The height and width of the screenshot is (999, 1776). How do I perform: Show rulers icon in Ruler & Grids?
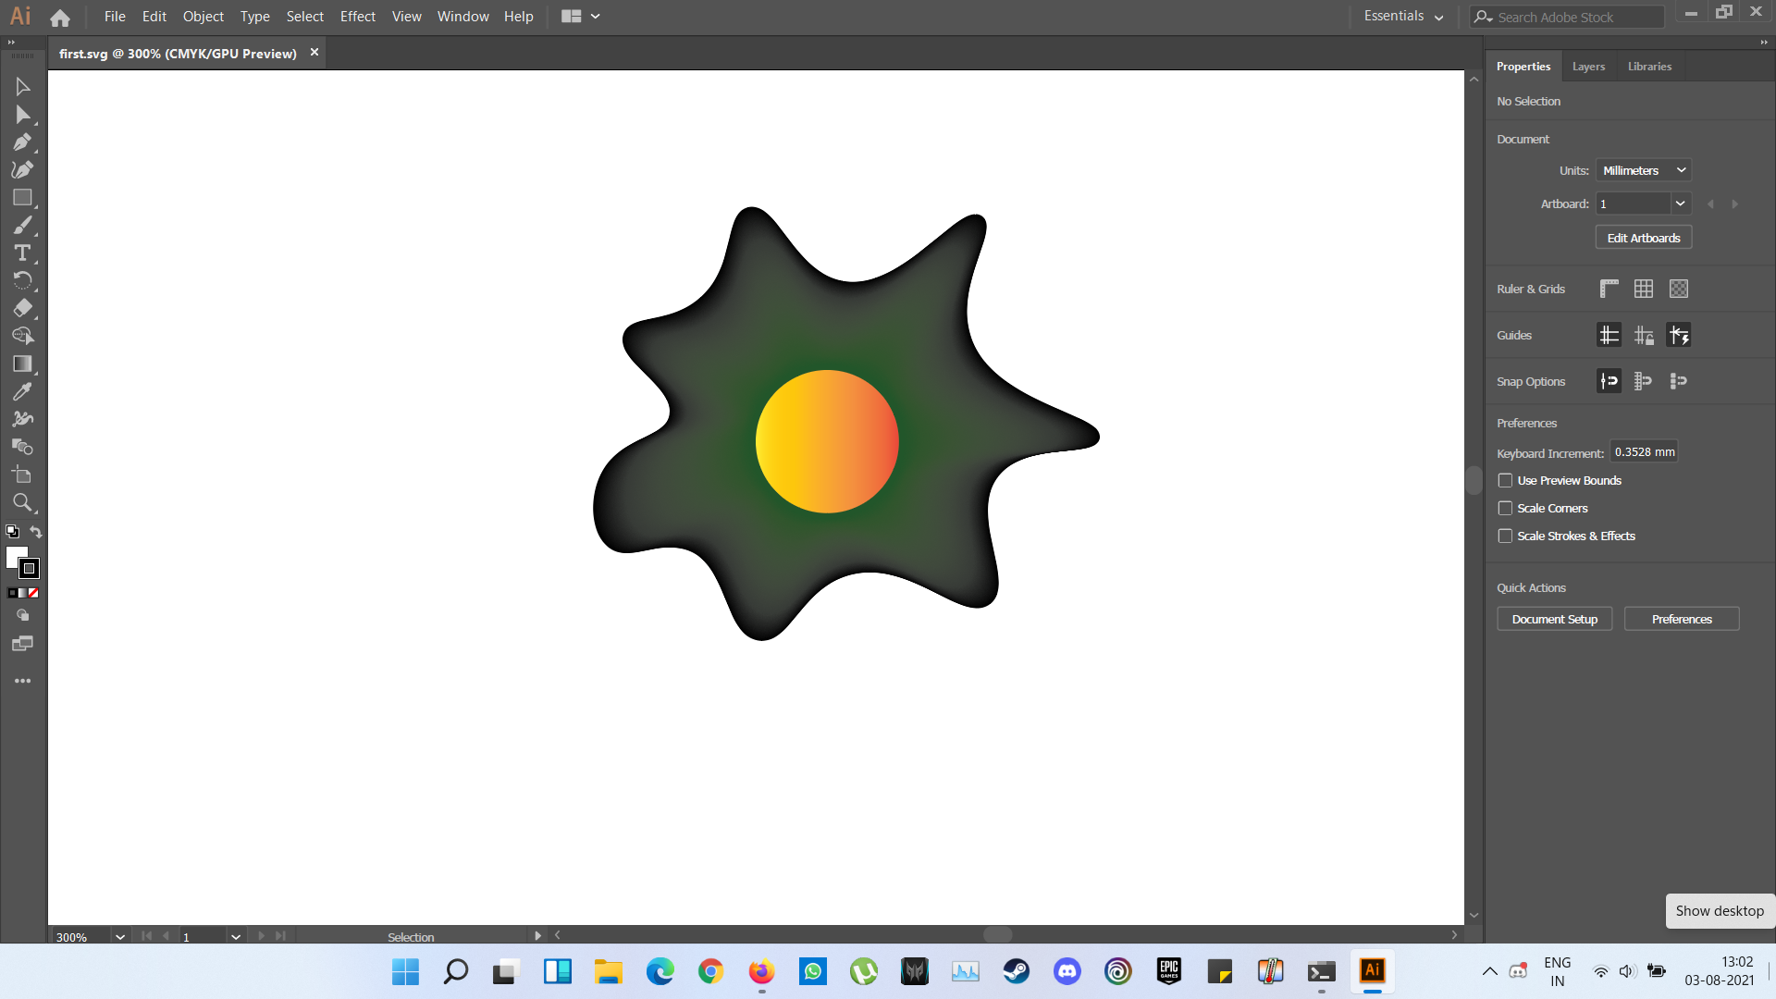[1609, 289]
